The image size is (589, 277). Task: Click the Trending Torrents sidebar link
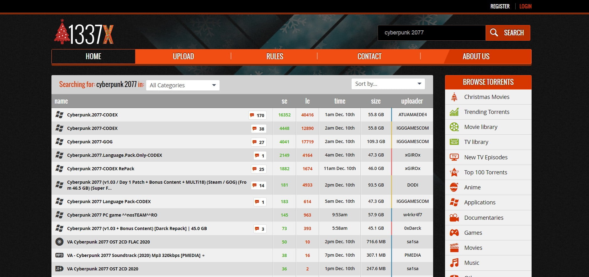click(486, 112)
